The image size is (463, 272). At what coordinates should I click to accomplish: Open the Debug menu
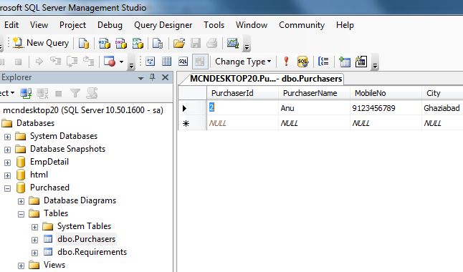pos(110,25)
